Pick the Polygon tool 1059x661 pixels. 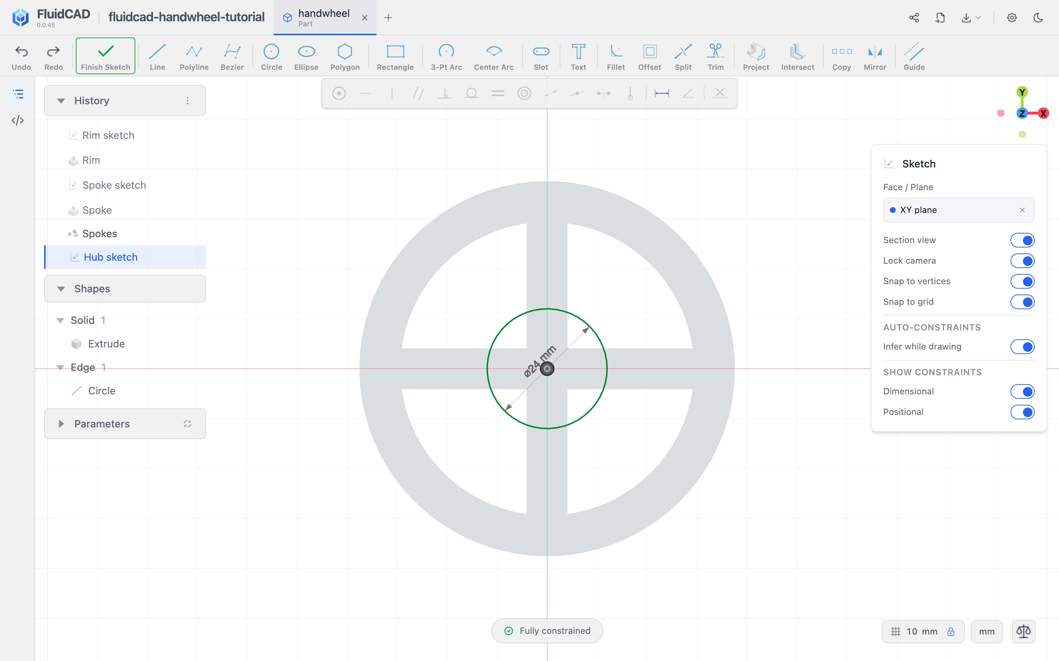tap(345, 57)
